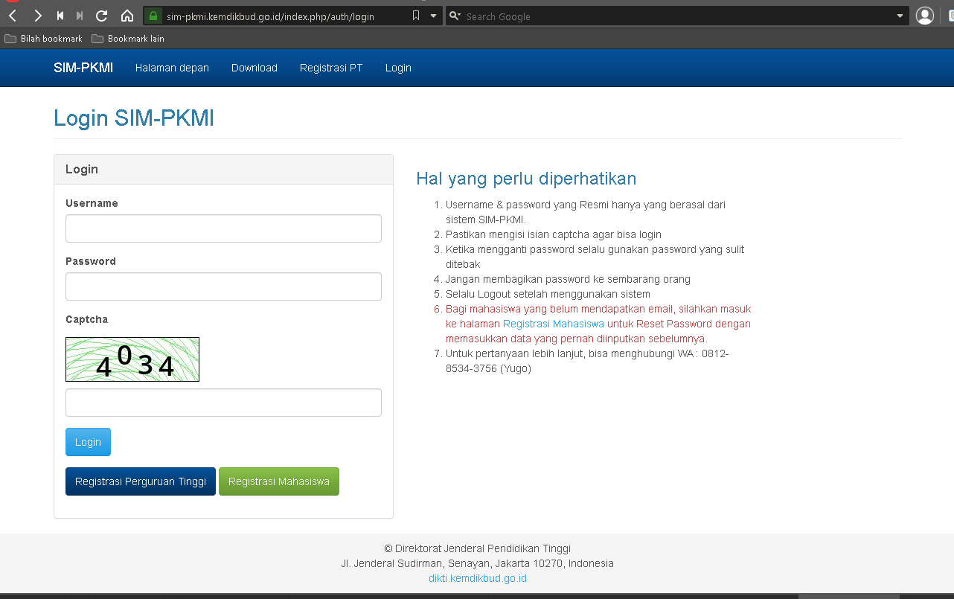Open the Halaman depan menu item
This screenshot has height=599, width=954.
172,68
